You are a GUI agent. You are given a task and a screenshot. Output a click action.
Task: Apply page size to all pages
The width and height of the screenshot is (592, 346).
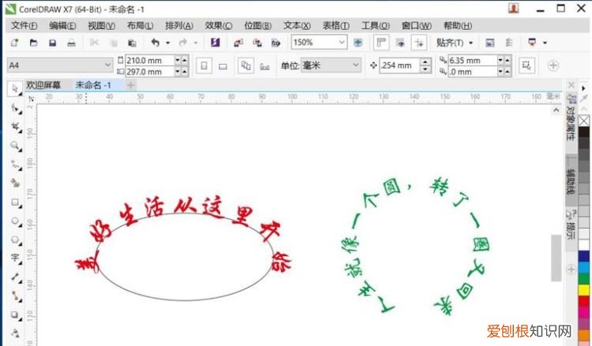245,65
